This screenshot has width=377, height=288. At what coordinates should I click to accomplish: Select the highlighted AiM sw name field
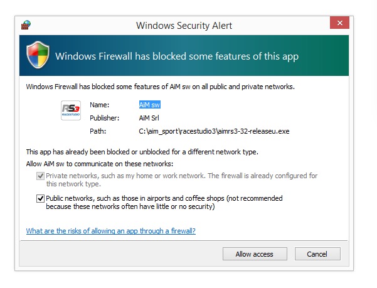149,105
